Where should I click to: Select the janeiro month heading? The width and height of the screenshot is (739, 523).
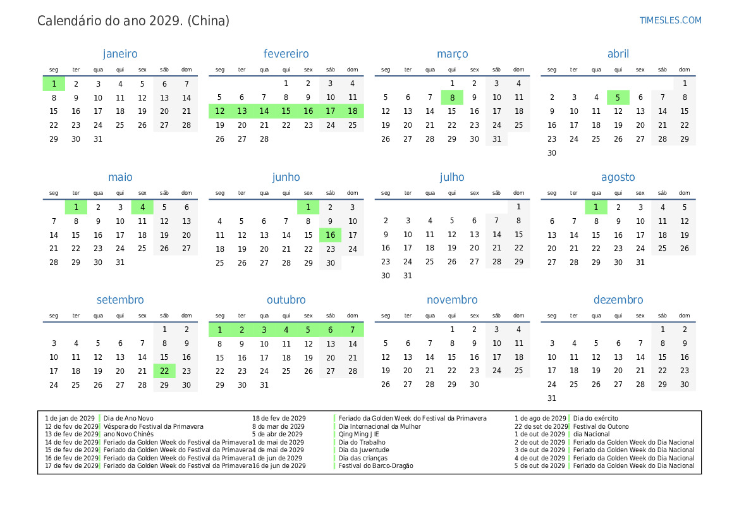tap(120, 54)
